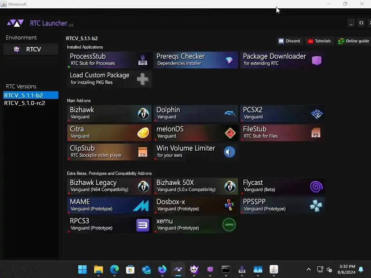Click the xemu title text

tap(164, 221)
